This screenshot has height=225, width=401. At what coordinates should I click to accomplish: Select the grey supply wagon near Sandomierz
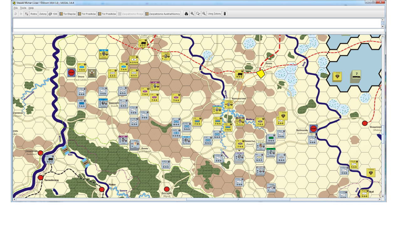[x=49, y=159]
